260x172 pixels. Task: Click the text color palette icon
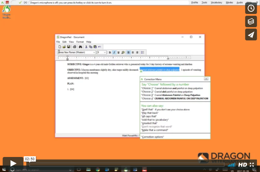[123, 53]
